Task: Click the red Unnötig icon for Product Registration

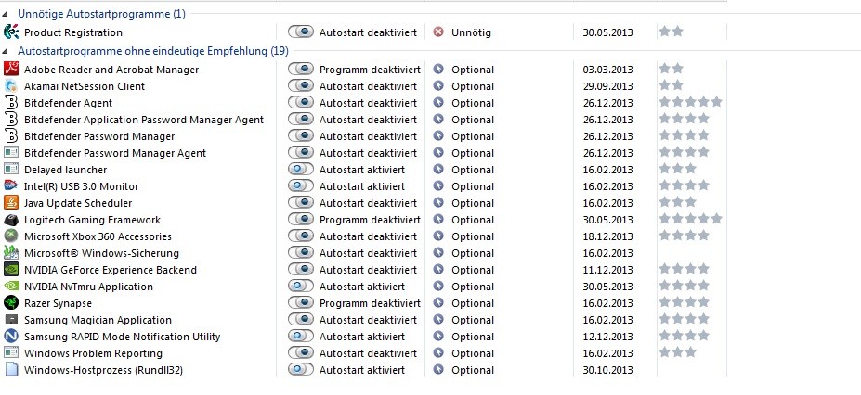Action: pyautogui.click(x=438, y=32)
